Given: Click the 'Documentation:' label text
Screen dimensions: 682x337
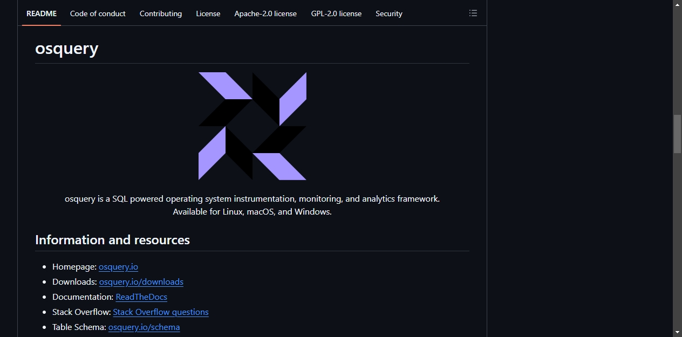Looking at the screenshot, I should (83, 297).
